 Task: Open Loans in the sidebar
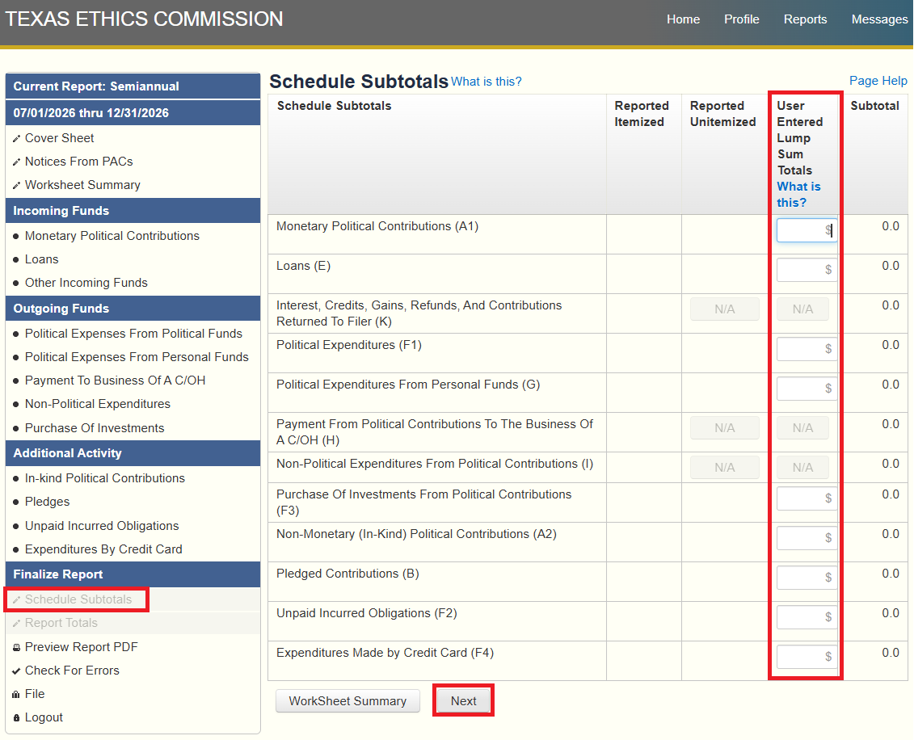(41, 259)
